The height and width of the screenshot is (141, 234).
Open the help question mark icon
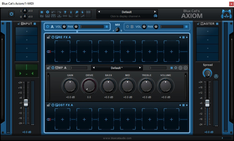65,12
